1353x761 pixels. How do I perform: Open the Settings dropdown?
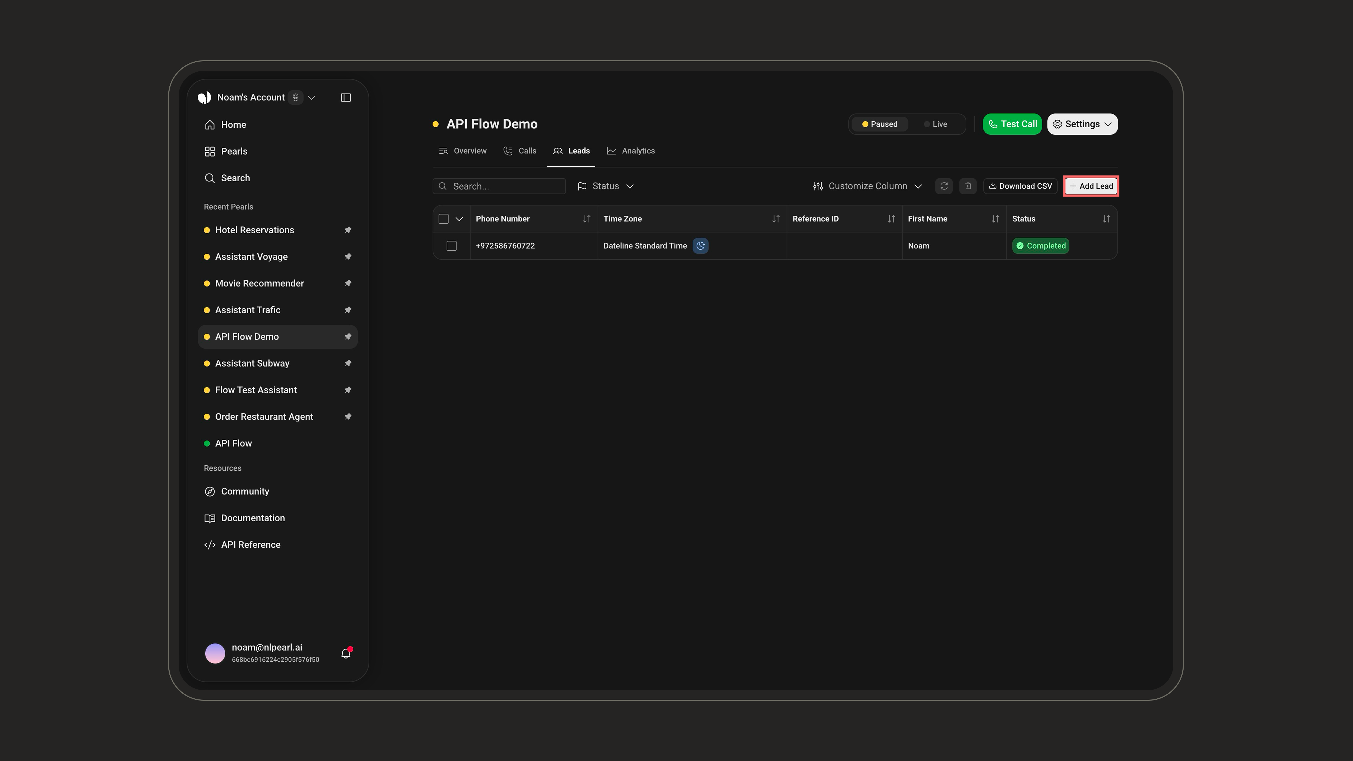tap(1082, 124)
